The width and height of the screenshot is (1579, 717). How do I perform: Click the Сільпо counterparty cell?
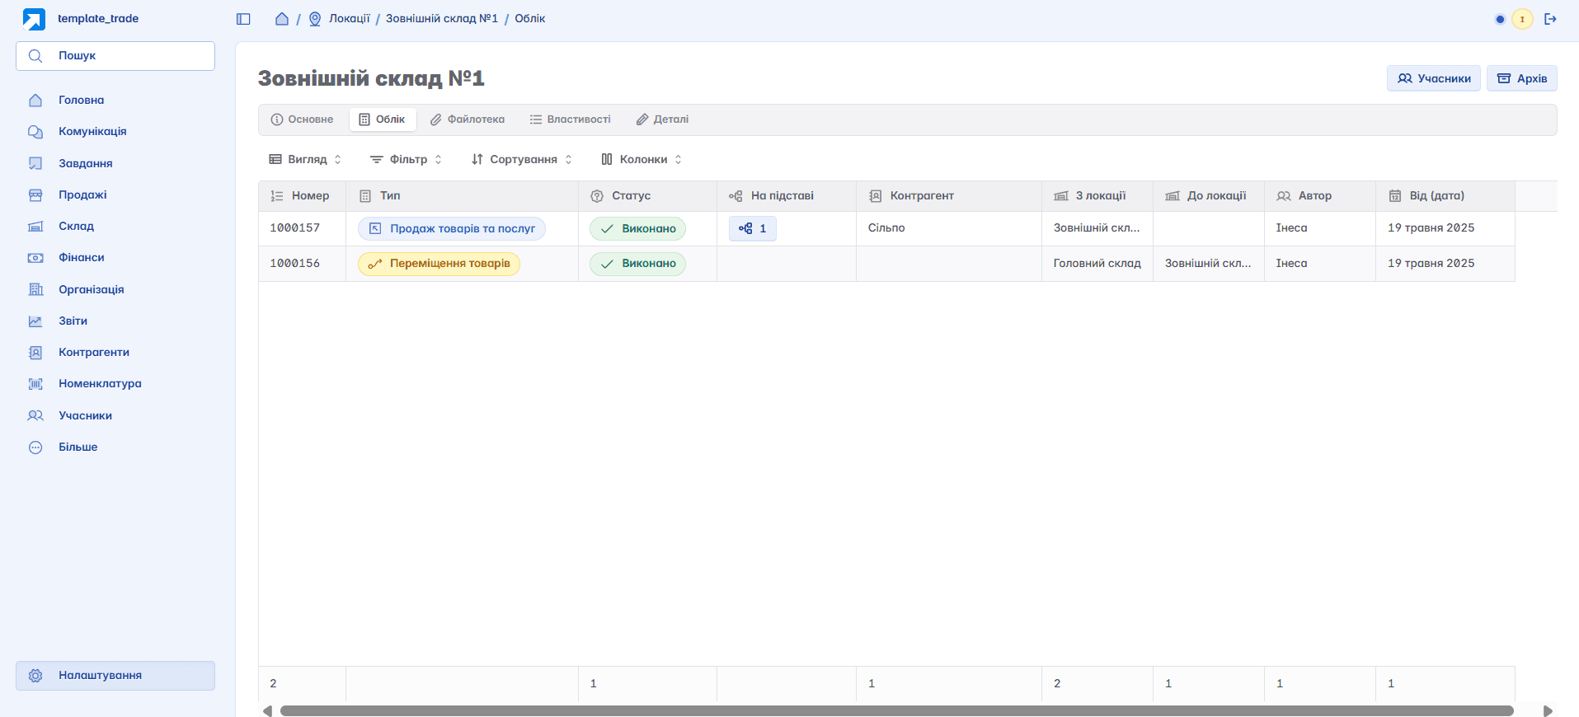coord(949,228)
